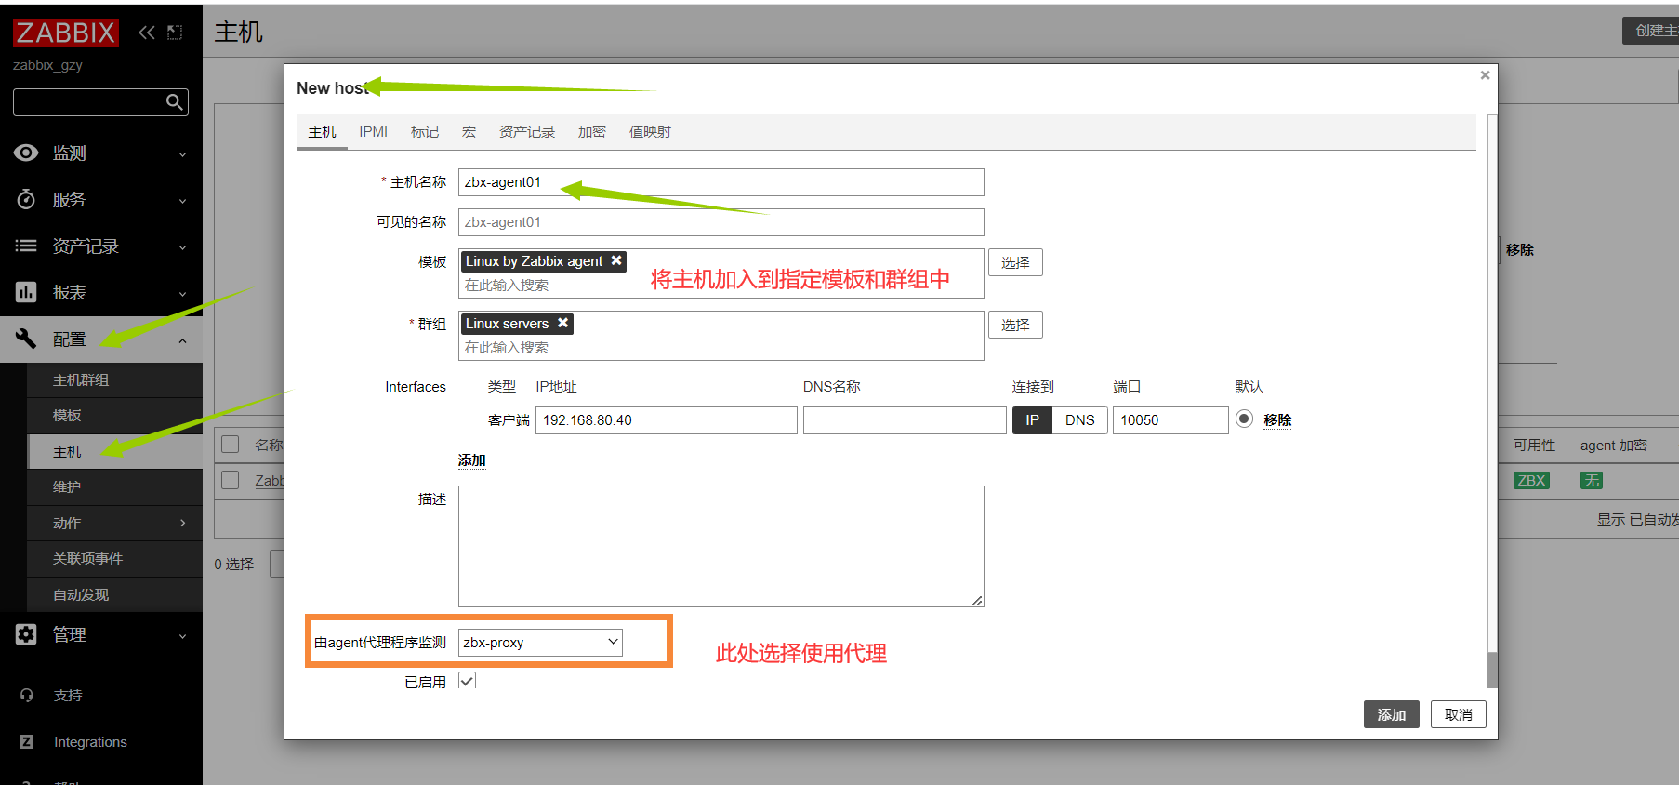Click the reports chart icon

[26, 292]
